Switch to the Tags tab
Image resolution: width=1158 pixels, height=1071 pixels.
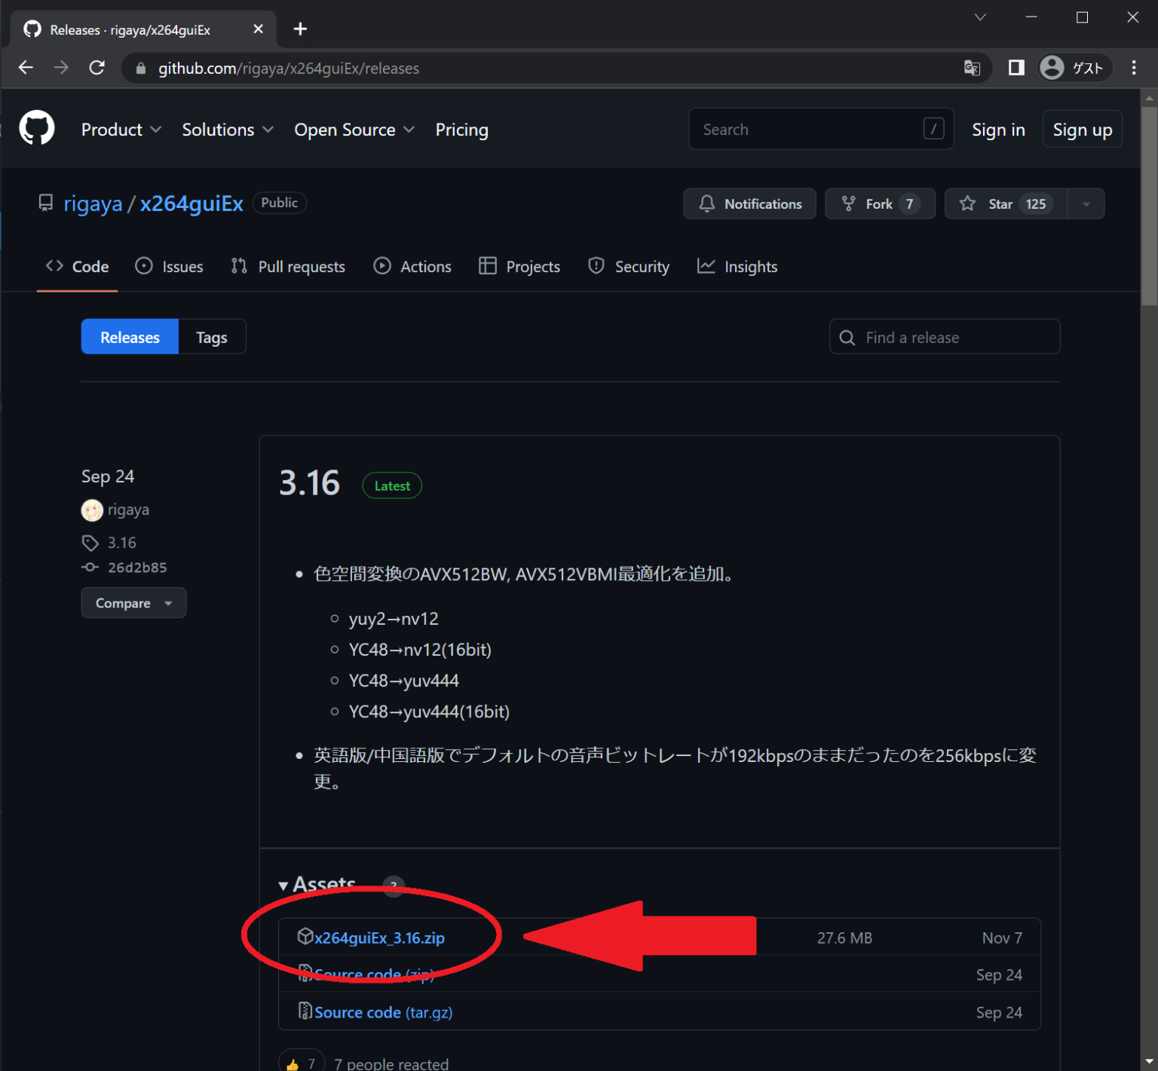(x=211, y=337)
